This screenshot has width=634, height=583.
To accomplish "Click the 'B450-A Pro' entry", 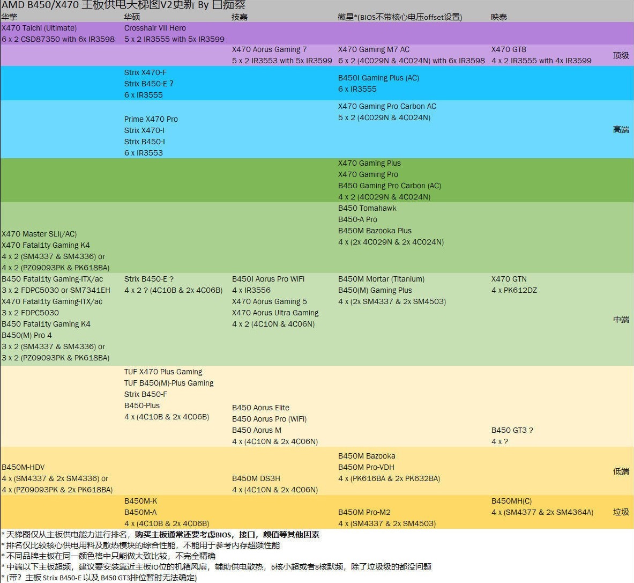I will (x=357, y=219).
